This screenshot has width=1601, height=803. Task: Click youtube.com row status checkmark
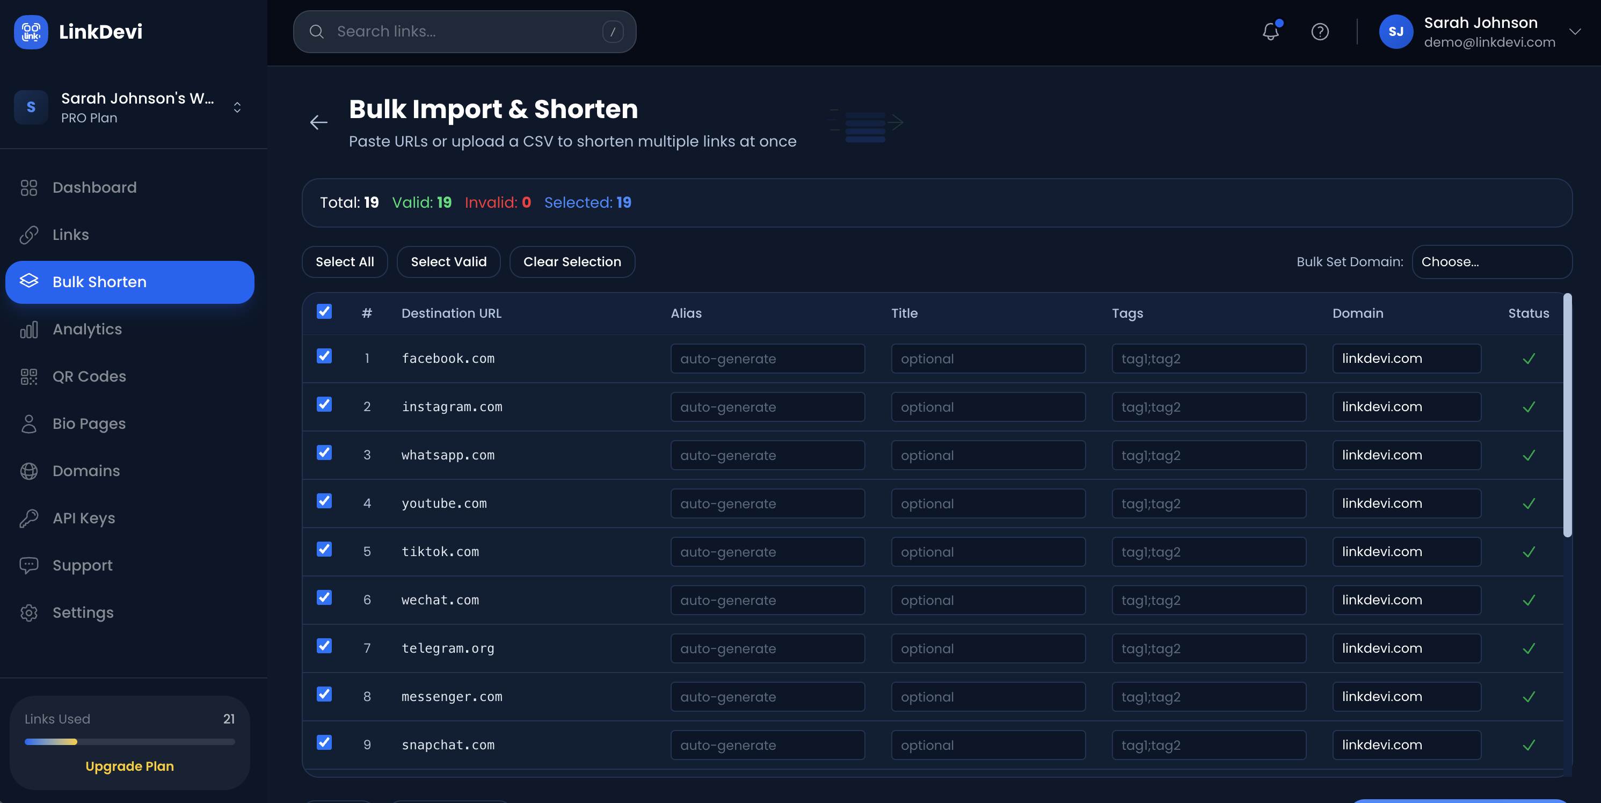click(x=1529, y=503)
